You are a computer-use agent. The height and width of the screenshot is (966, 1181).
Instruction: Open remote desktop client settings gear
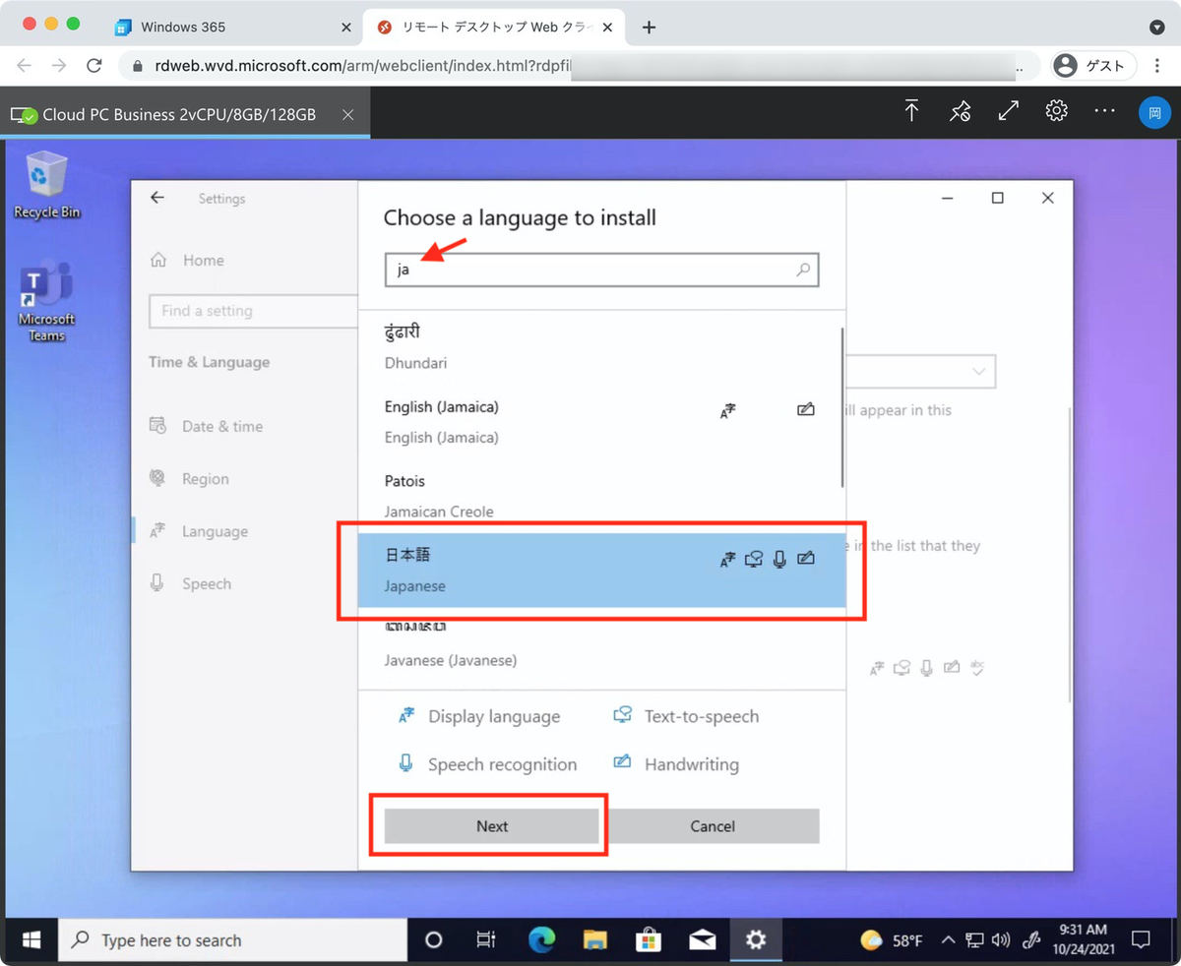coord(1057,110)
